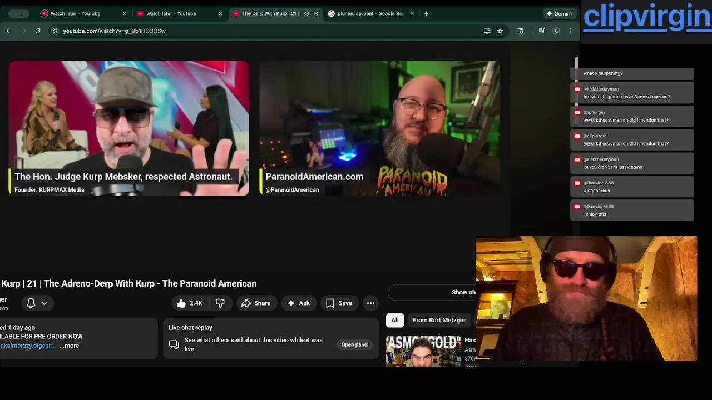The width and height of the screenshot is (712, 400).
Task: Open the Asmongold recommended video thumbnail
Action: click(423, 351)
